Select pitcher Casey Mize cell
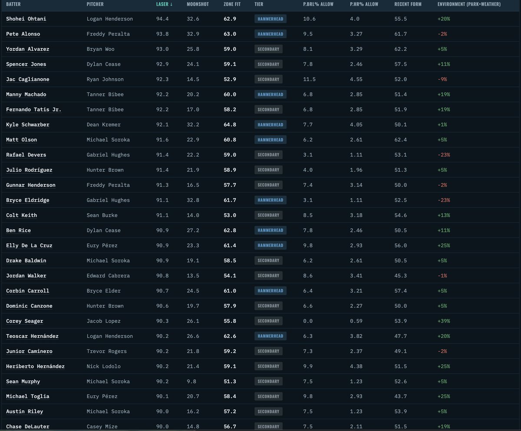 [102, 427]
